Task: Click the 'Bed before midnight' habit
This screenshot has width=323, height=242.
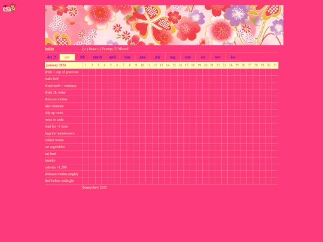Action: [59, 181]
